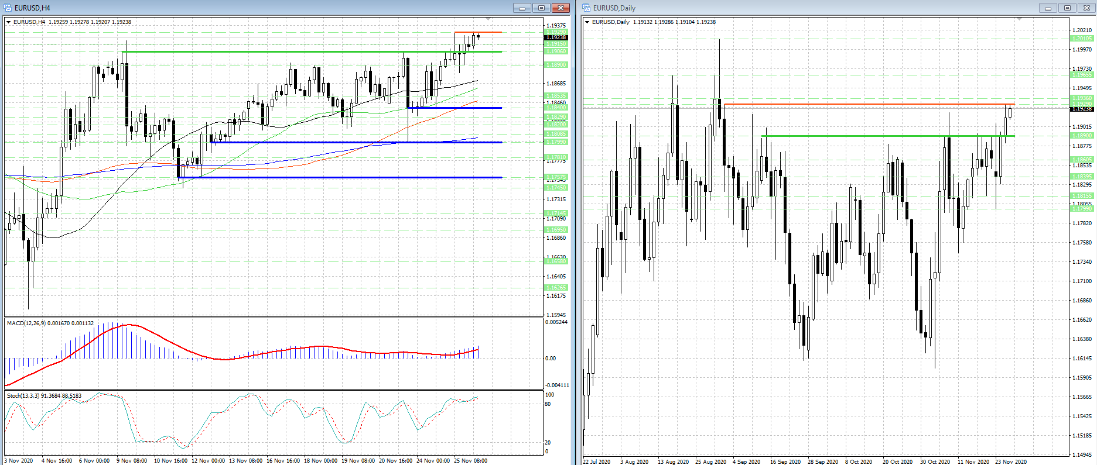Image resolution: width=1097 pixels, height=465 pixels.
Task: Click the chart shift triangle on H4 chart
Action: [x=488, y=19]
